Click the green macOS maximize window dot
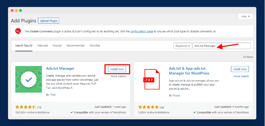Screen dimensions: 265x126 pos(21,11)
